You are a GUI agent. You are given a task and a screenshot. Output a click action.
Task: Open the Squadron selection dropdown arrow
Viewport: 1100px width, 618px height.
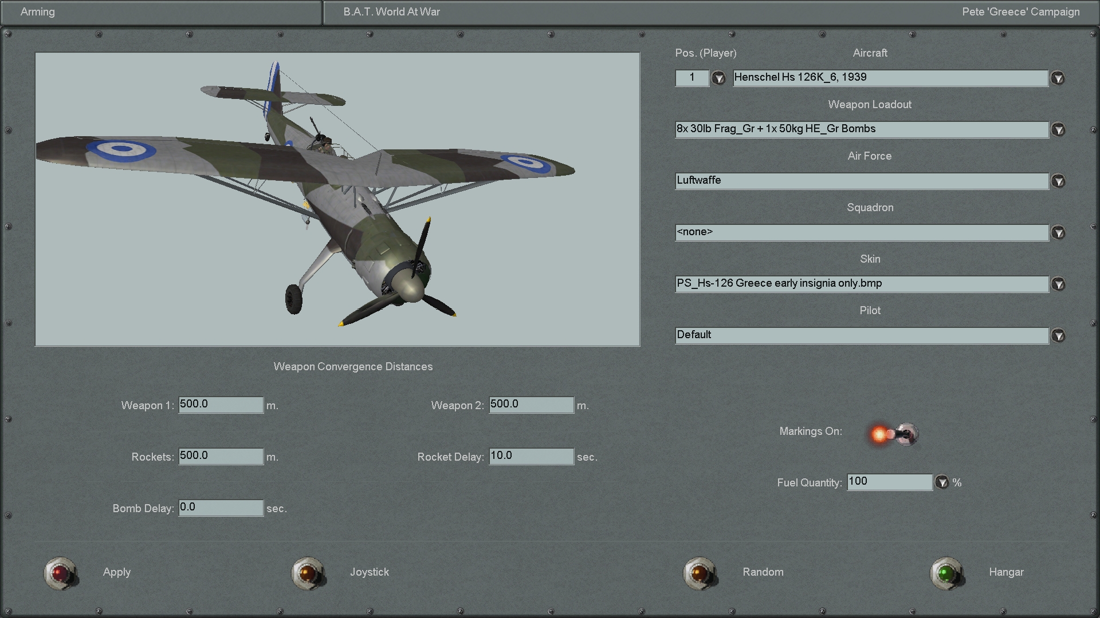[1058, 233]
